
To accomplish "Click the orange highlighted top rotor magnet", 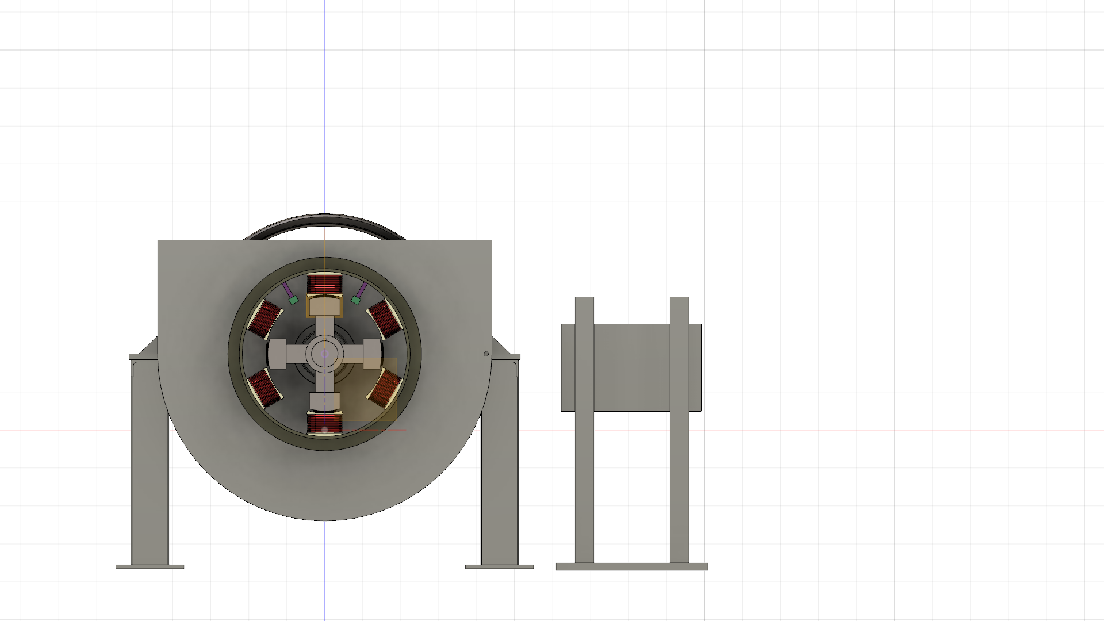I will 324,306.
